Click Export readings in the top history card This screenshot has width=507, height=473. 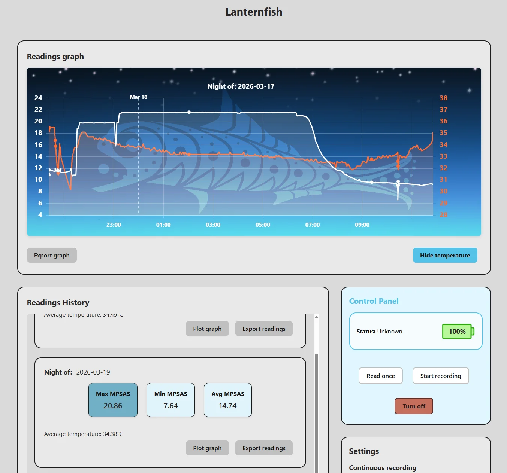264,329
